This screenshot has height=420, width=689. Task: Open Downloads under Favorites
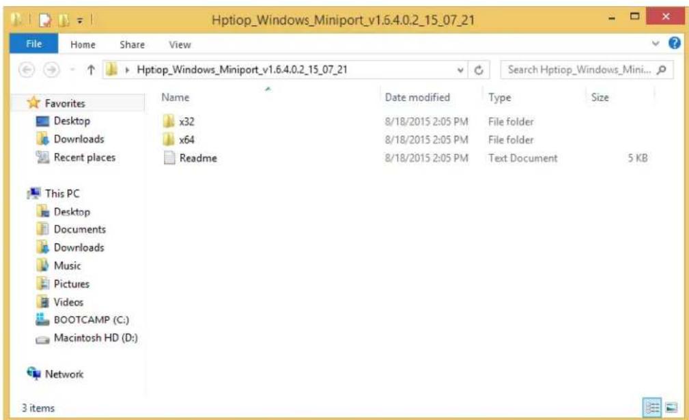(x=79, y=139)
